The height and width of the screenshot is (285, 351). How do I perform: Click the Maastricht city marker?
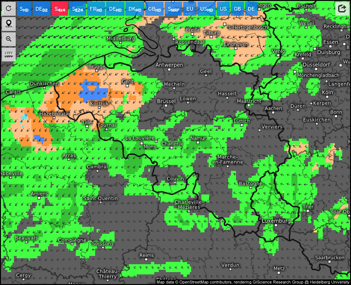click(x=249, y=105)
